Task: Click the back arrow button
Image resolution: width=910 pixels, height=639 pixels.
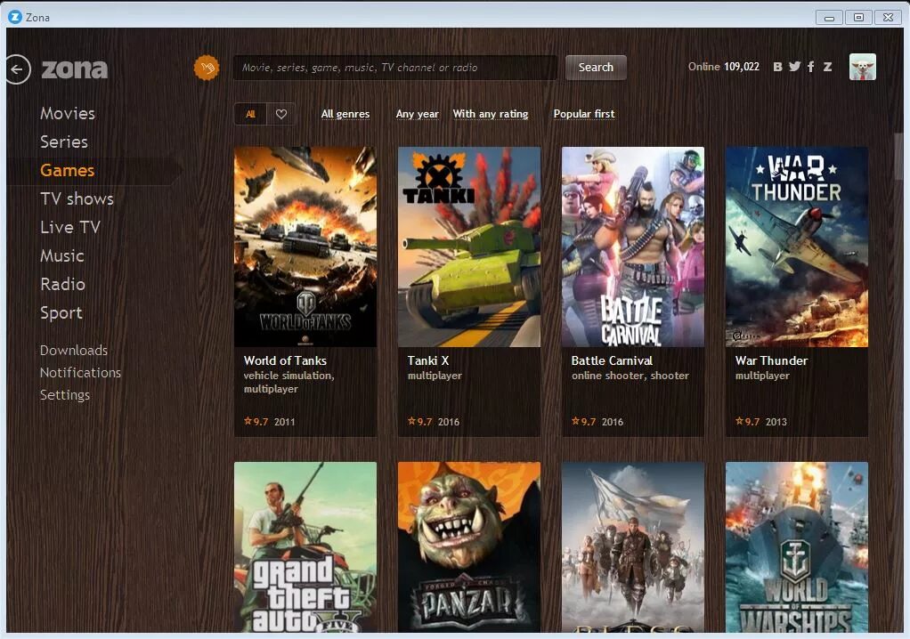Action: pos(18,69)
